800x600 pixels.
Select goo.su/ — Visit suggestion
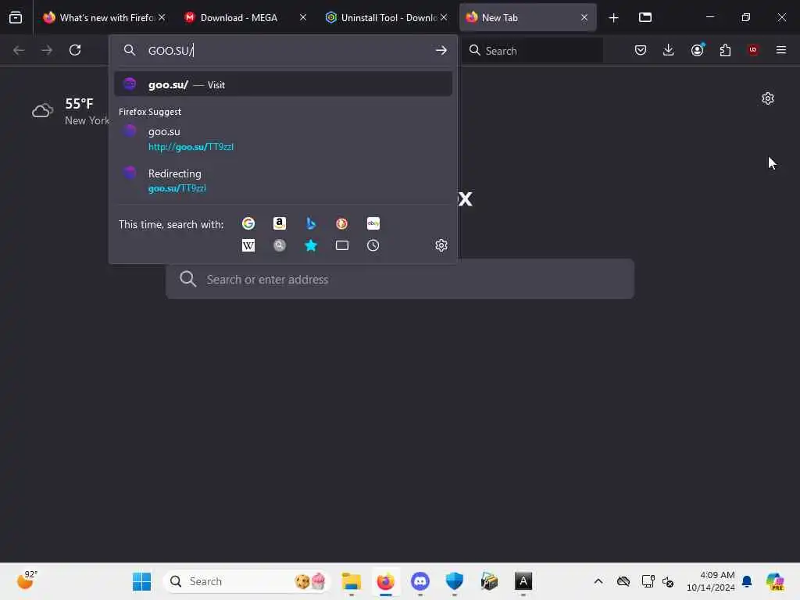[x=283, y=84]
